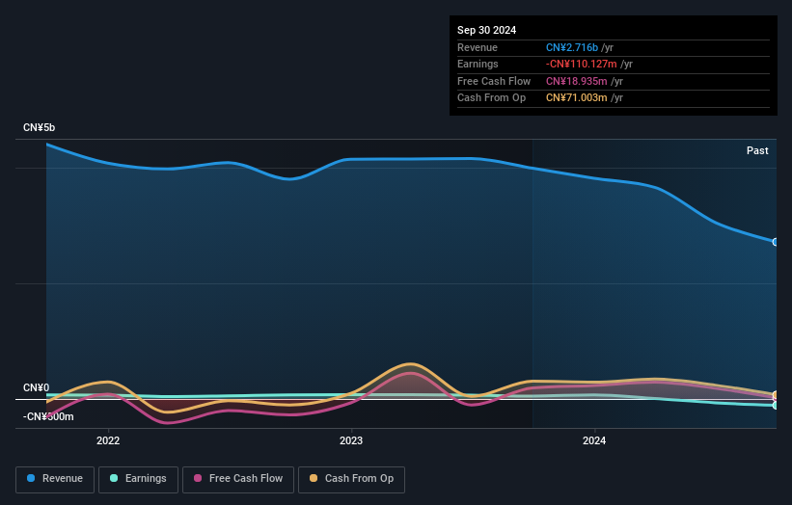Click the Free Cash Flow label in tooltip
Screen dimensions: 792x505
[x=494, y=81]
